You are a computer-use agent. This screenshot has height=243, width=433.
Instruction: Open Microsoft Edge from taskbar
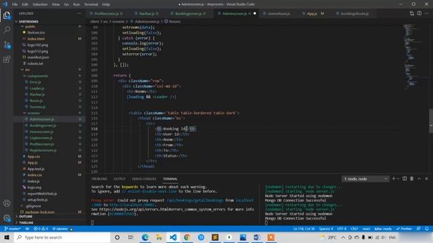pyautogui.click(x=145, y=237)
